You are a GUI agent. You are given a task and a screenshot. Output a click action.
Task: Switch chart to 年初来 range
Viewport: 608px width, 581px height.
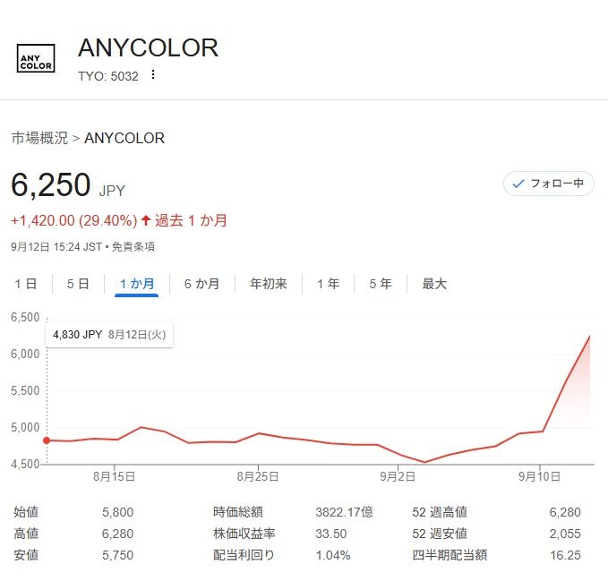pos(268,284)
